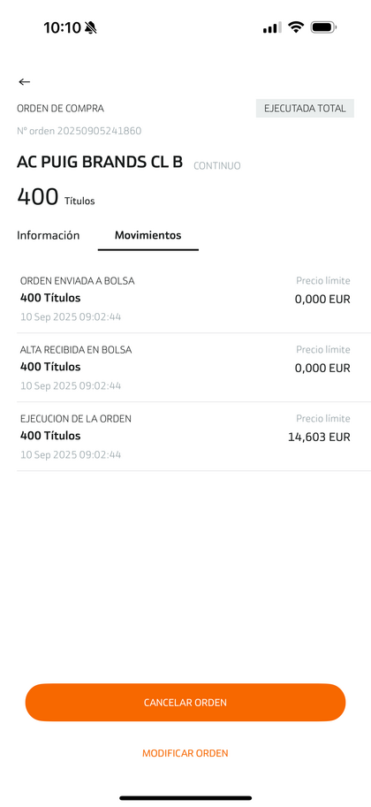
Task: Open the ORDEN ENVIADA A BOLSA movement
Action: point(193,299)
